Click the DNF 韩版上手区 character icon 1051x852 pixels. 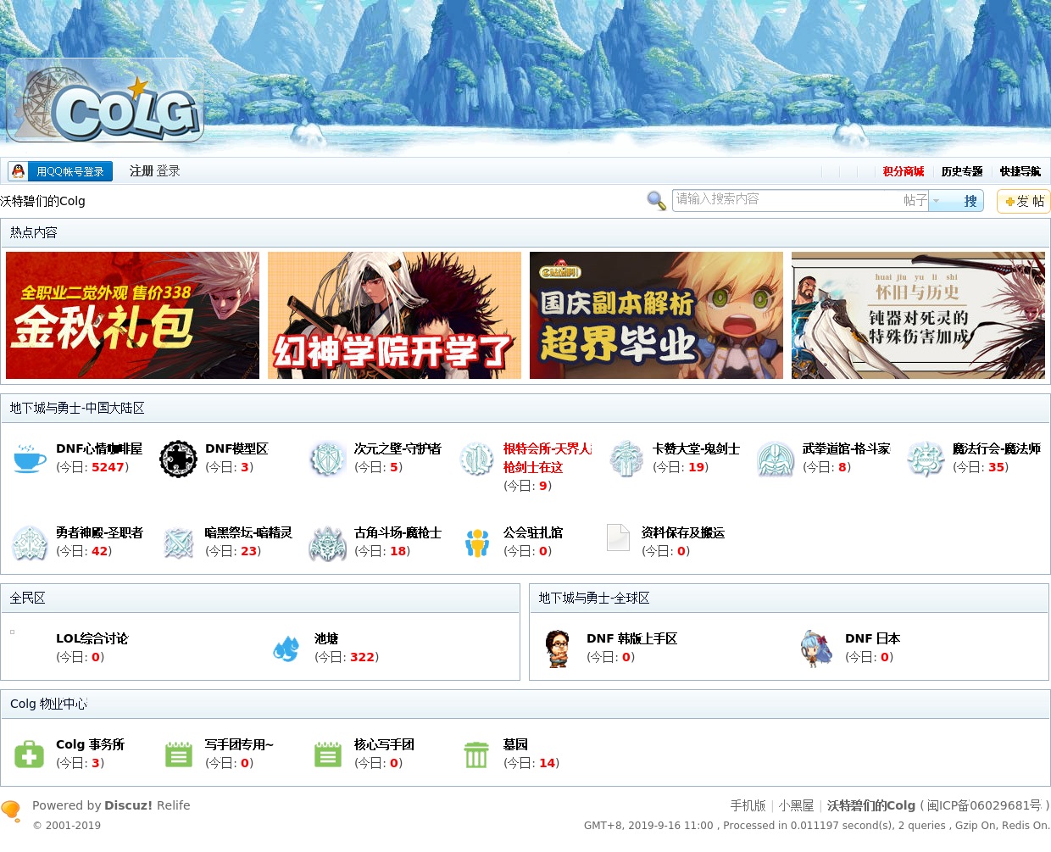(x=557, y=649)
